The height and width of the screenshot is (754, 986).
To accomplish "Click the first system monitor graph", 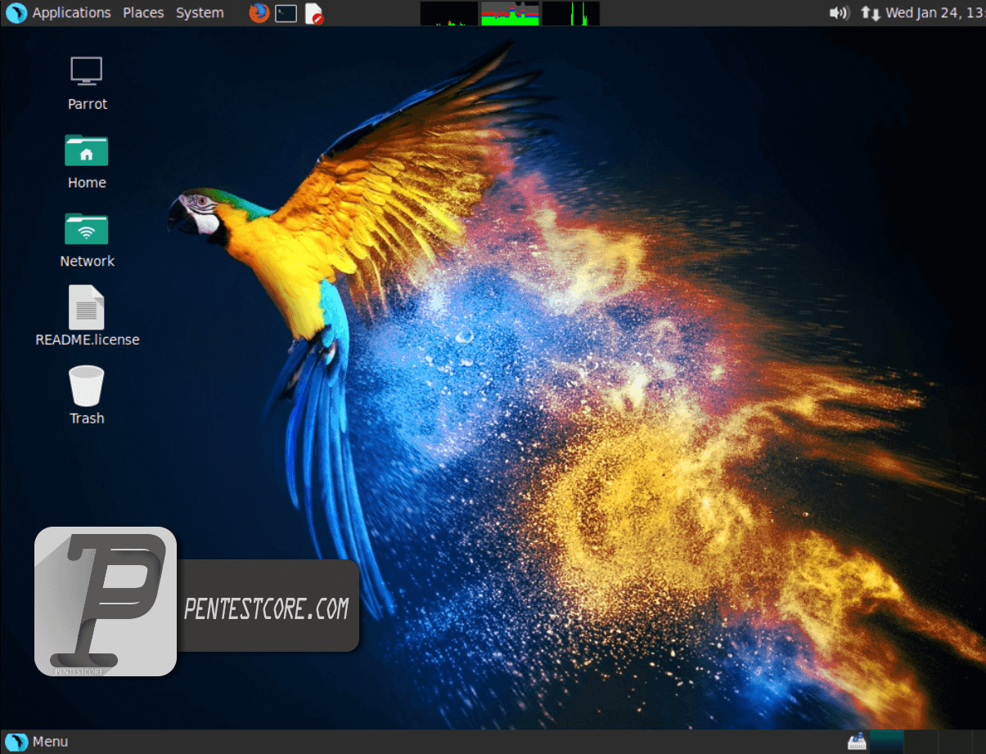I will (x=449, y=13).
